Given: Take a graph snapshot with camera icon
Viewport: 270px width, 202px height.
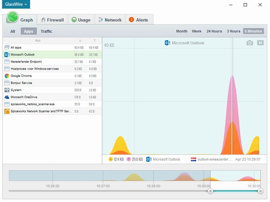Looking at the screenshot, I should click(250, 43).
